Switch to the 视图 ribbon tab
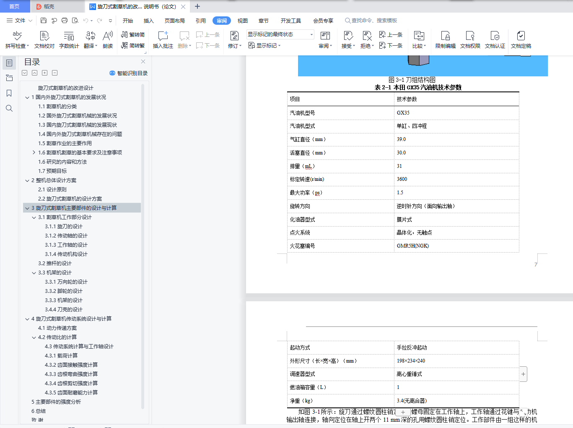This screenshot has height=428, width=573. tap(243, 21)
